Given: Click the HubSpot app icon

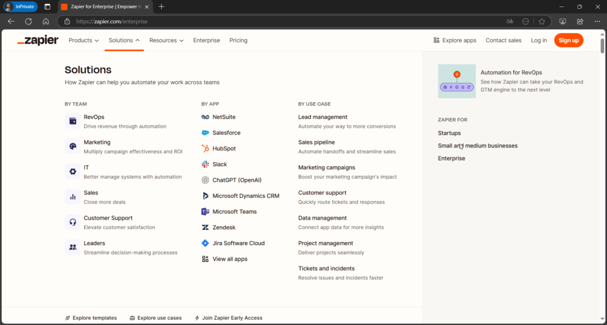Looking at the screenshot, I should (x=205, y=149).
